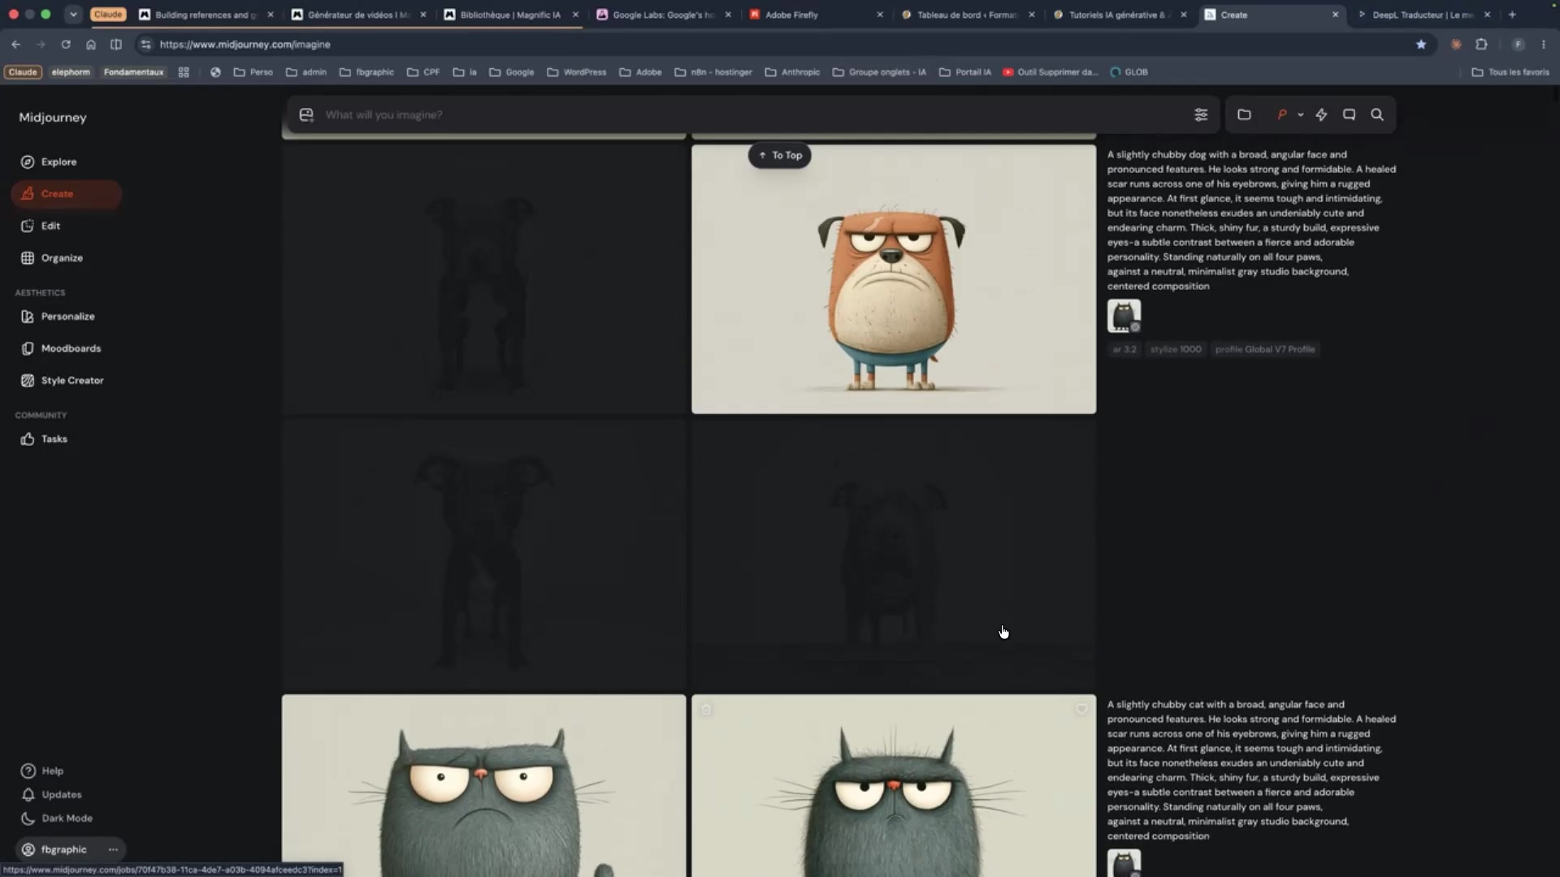Like the right cat image with heart icon
The image size is (1560, 877).
(1081, 709)
